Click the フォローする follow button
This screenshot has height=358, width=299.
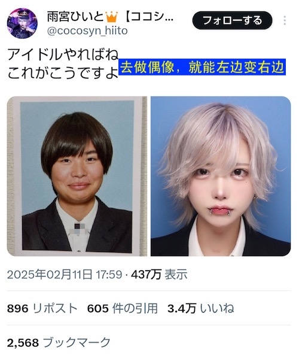pos(232,20)
